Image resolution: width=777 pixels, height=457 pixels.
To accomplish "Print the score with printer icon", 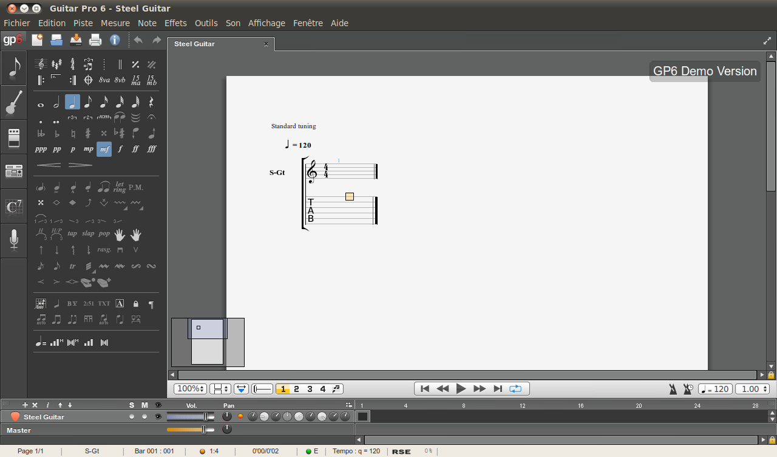I will 95,40.
